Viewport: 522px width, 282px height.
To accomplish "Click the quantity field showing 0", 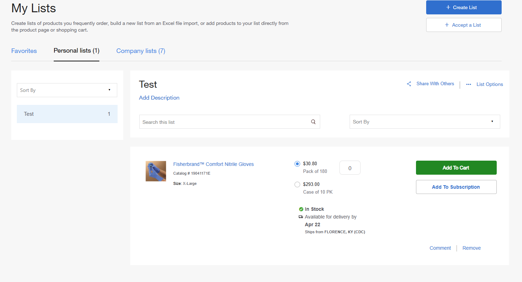I will [350, 168].
